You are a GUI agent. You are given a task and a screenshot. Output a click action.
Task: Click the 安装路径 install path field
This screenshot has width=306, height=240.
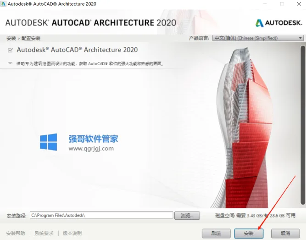point(101,215)
